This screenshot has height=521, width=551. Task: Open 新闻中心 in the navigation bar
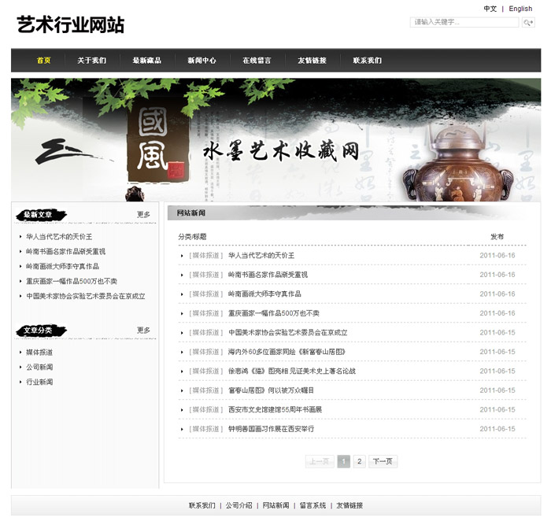point(202,61)
